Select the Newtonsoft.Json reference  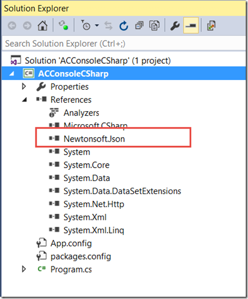tap(94, 139)
